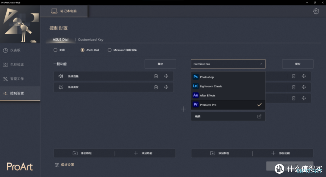Choose Lightroom Classic from the dropdown list
Viewport: 326px width, 177px height.
228,86
